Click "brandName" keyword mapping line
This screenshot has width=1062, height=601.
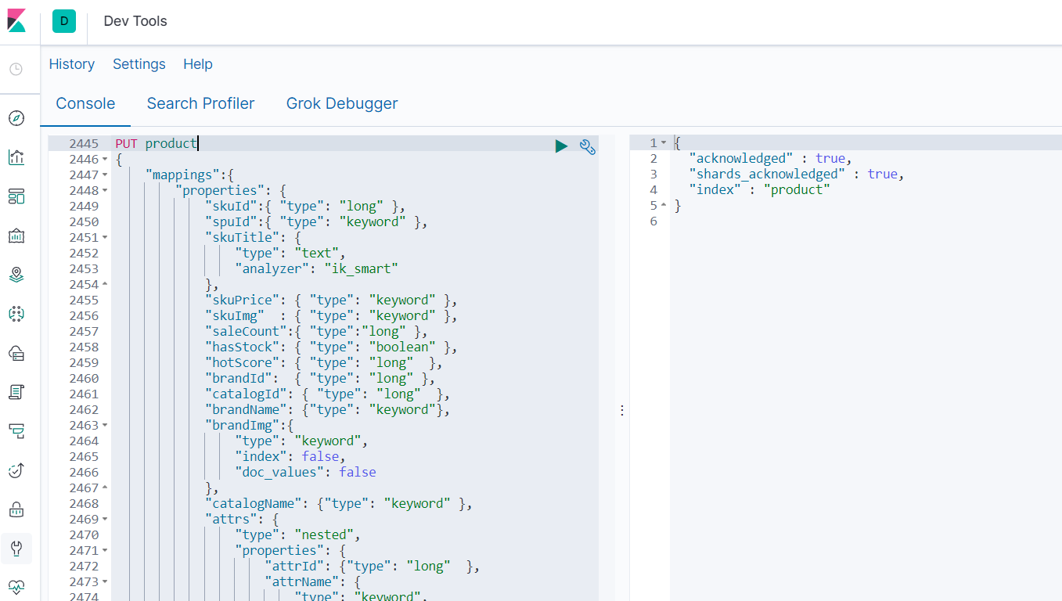click(328, 409)
